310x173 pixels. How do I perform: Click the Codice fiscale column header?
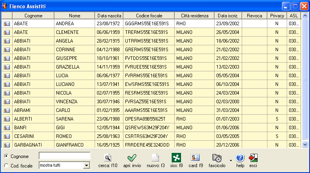coord(149,15)
